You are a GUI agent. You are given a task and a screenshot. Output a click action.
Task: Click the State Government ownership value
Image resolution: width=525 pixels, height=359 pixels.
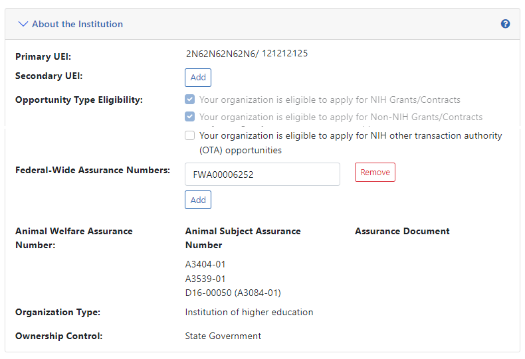223,336
